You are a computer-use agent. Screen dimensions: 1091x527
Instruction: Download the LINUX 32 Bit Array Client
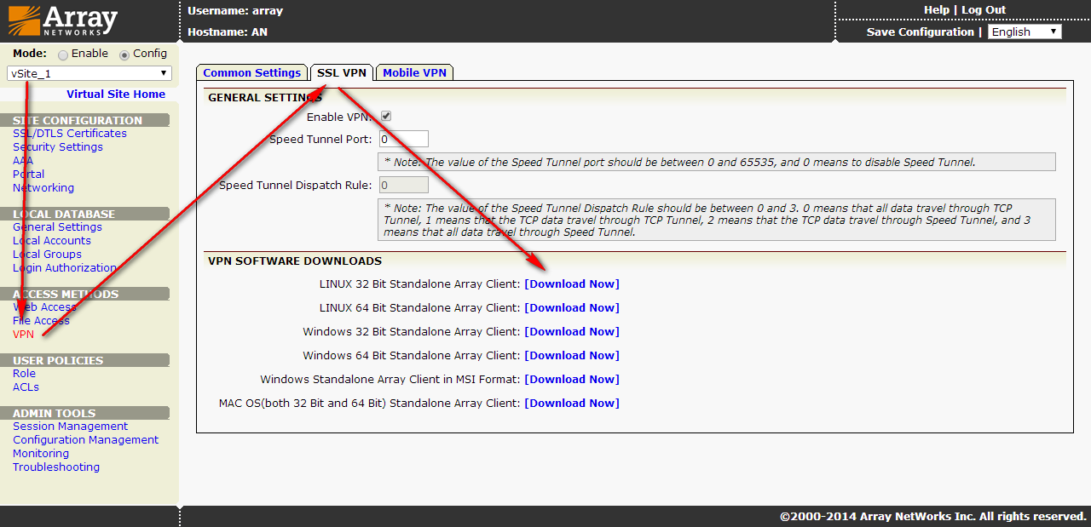click(x=572, y=284)
